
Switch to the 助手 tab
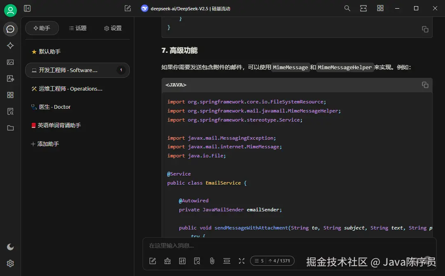42,28
